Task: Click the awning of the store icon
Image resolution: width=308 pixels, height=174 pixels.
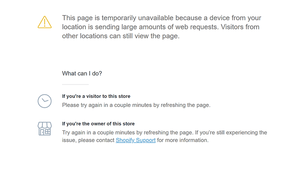Action: tap(45, 125)
